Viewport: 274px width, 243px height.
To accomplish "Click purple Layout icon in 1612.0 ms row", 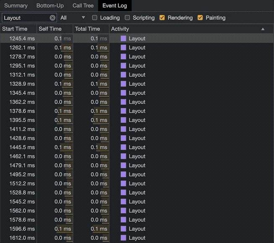I will click(x=123, y=238).
